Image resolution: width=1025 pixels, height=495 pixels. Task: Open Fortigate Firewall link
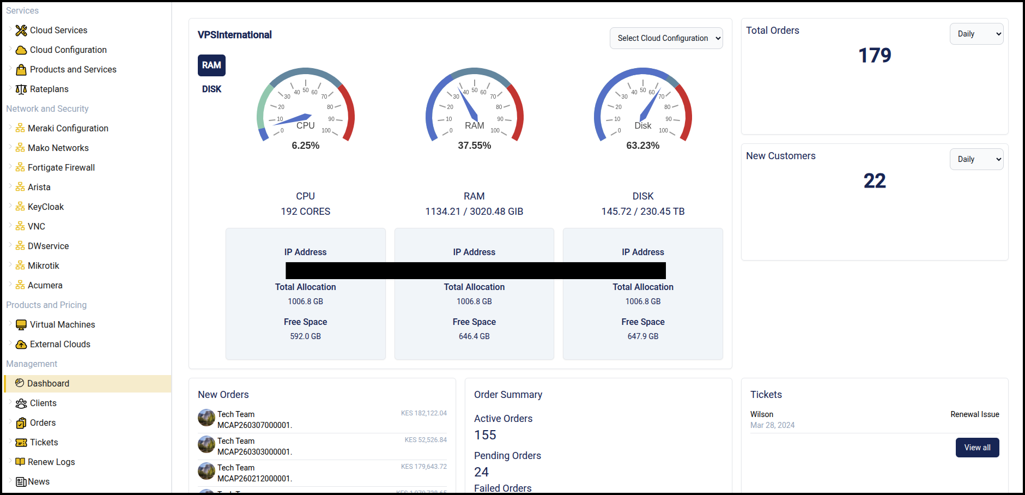click(61, 168)
